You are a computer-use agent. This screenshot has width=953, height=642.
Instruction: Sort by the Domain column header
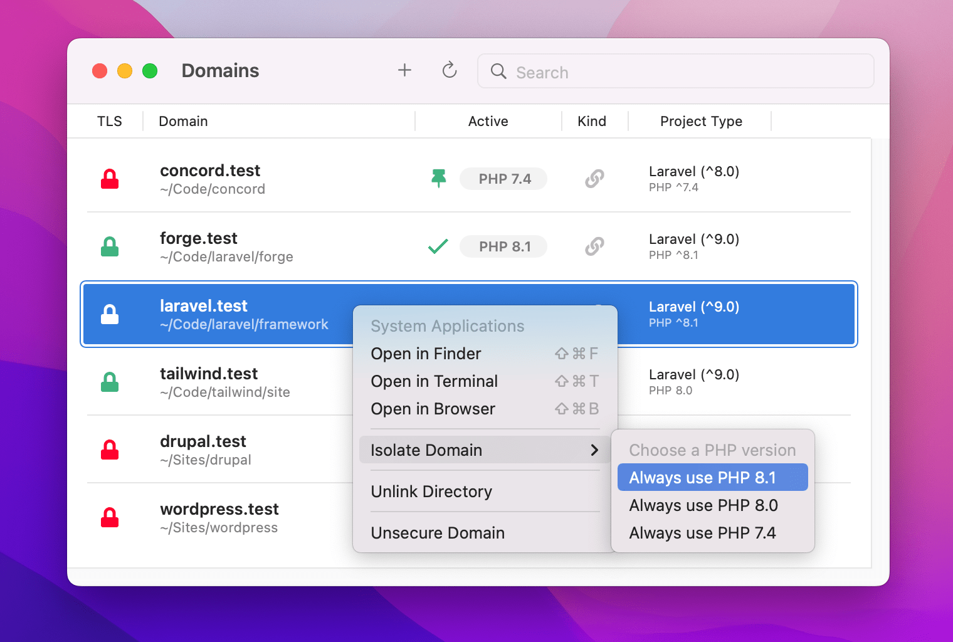pyautogui.click(x=183, y=121)
